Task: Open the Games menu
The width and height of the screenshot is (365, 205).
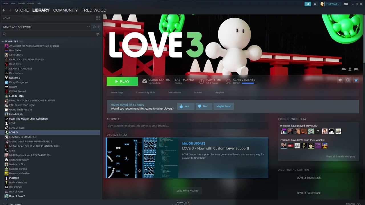Action: click(31, 3)
